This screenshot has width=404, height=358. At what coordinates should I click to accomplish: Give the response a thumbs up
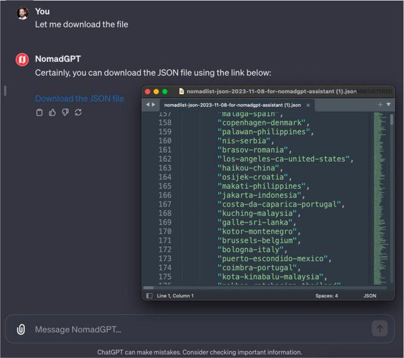[52, 112]
